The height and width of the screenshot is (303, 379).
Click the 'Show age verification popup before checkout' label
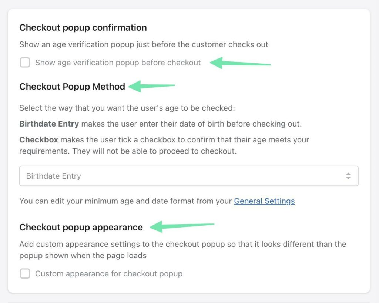[x=118, y=63]
